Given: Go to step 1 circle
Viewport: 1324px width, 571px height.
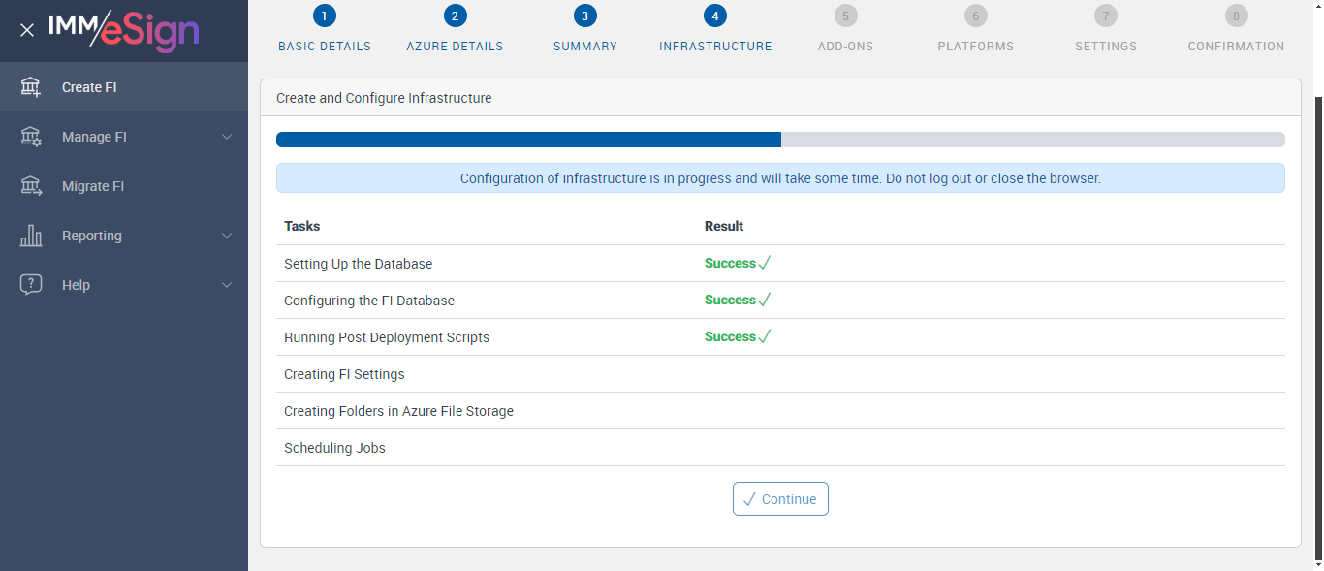Looking at the screenshot, I should coord(325,16).
